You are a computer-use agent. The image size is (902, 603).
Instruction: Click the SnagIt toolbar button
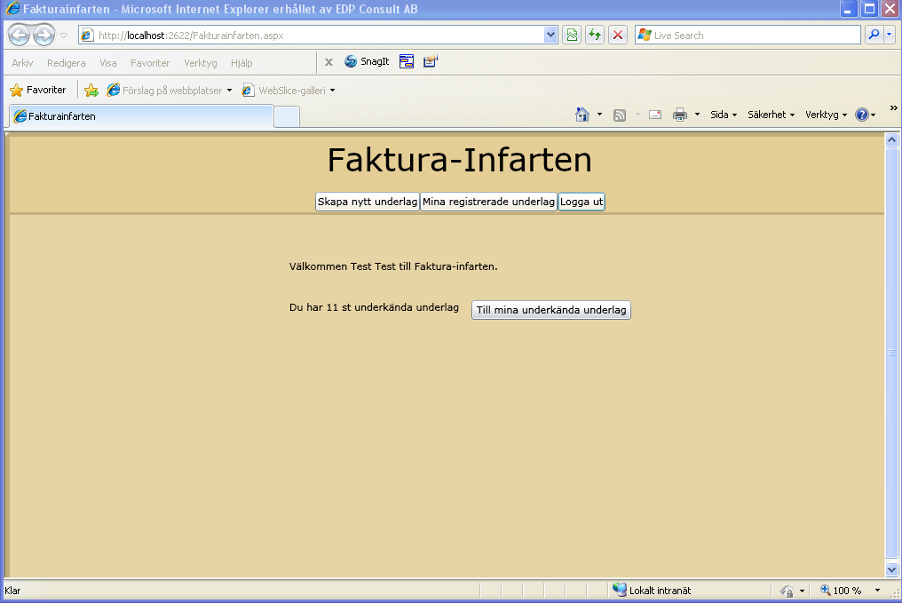[x=367, y=61]
